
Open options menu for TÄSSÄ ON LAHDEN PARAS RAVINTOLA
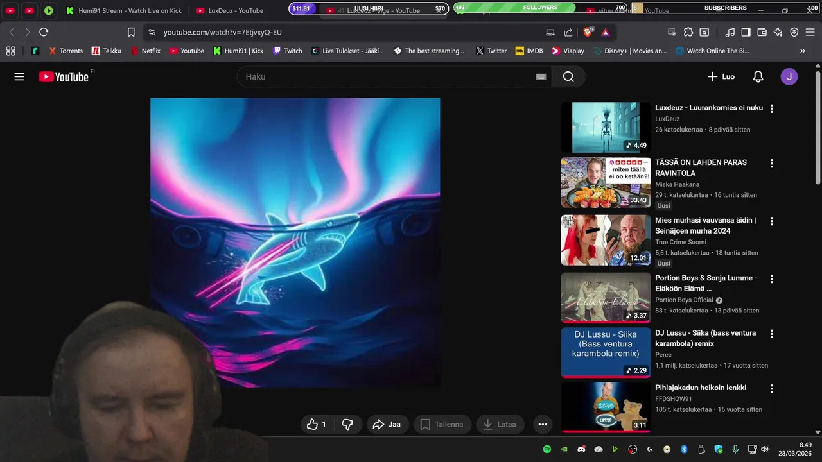coord(772,163)
